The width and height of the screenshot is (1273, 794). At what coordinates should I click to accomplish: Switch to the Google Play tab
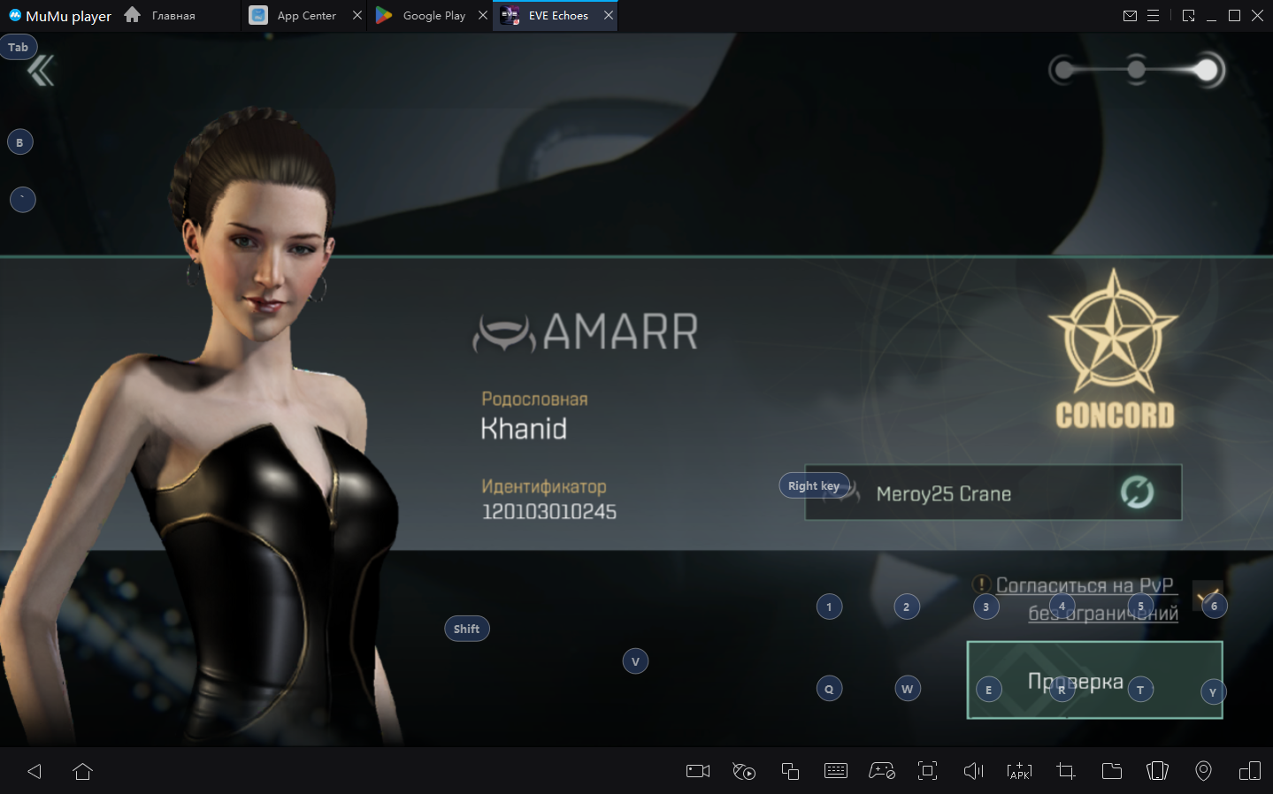(433, 16)
